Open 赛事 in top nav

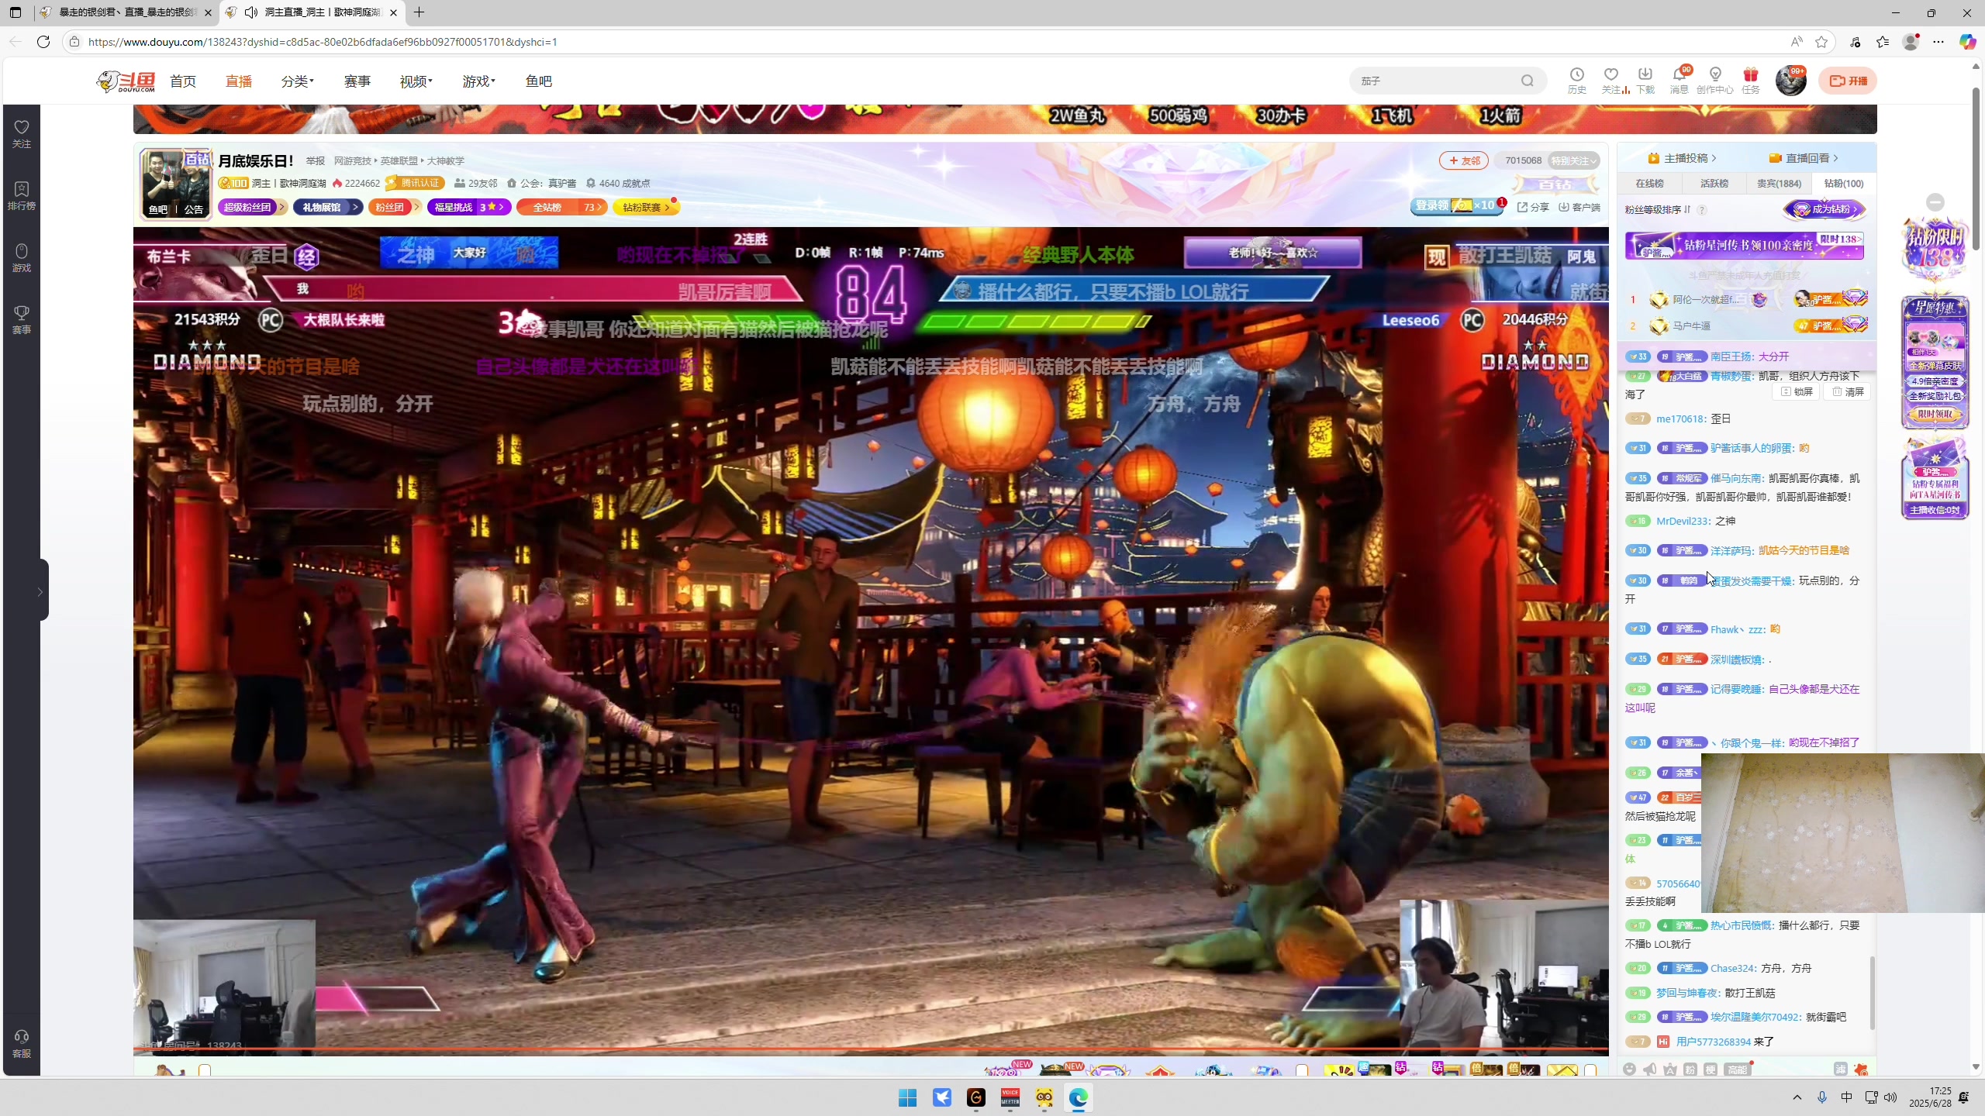[357, 81]
